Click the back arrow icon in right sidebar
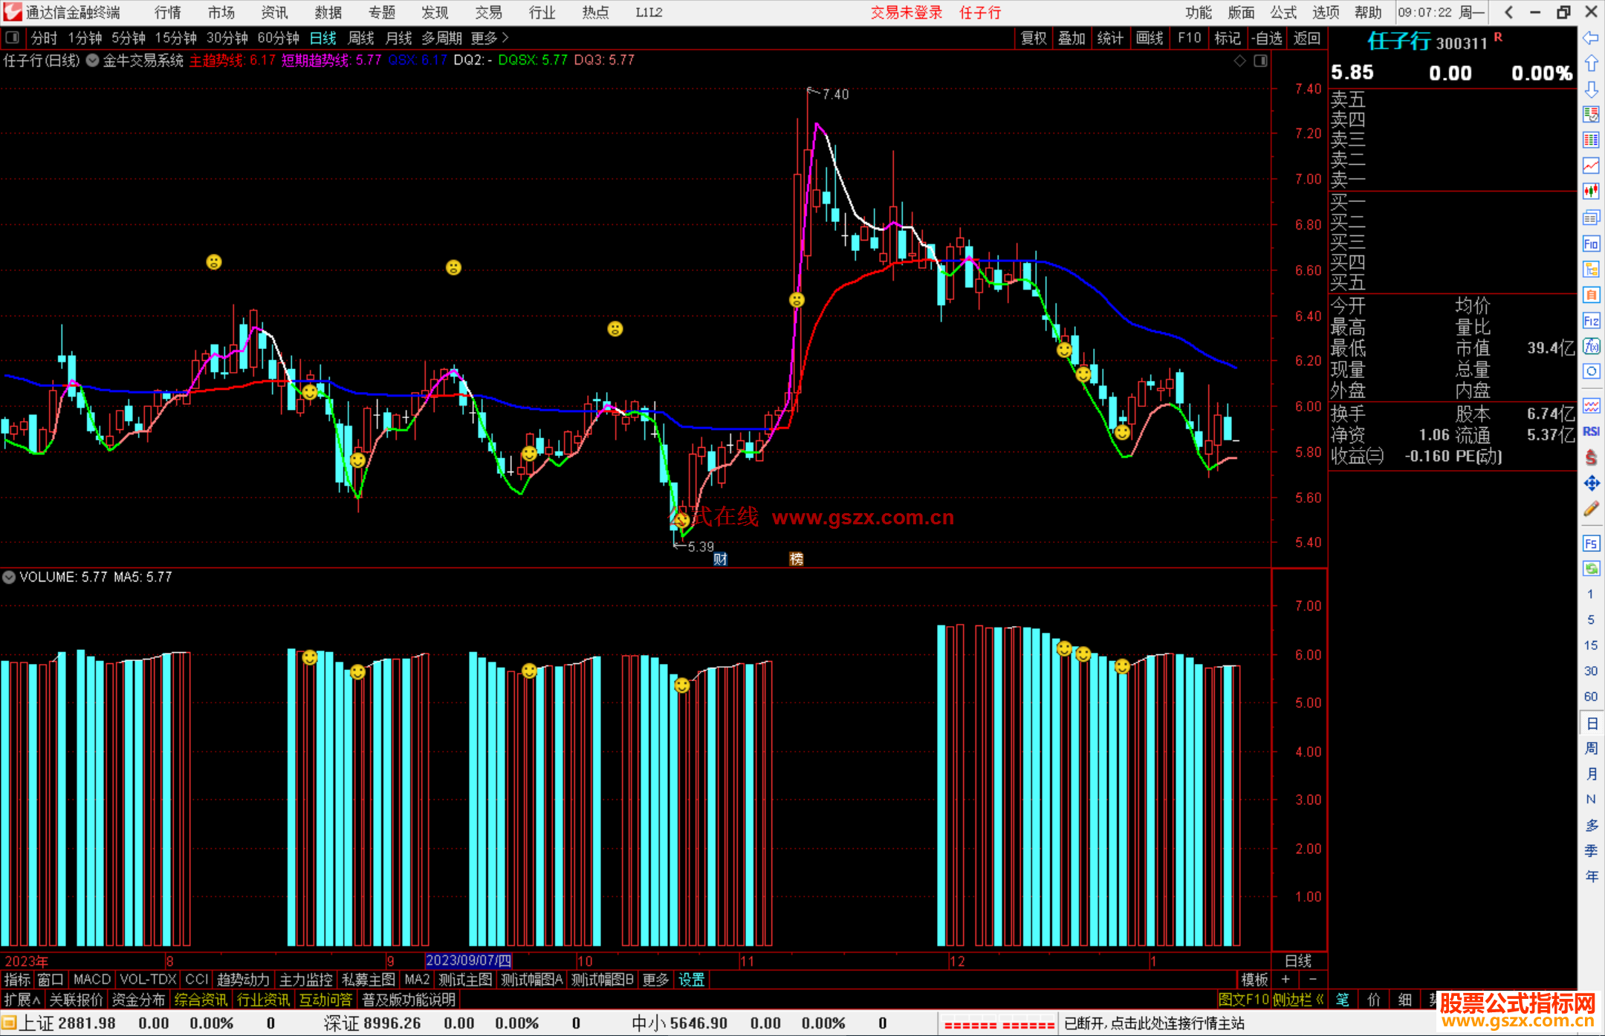This screenshot has height=1036, width=1605. point(1591,38)
